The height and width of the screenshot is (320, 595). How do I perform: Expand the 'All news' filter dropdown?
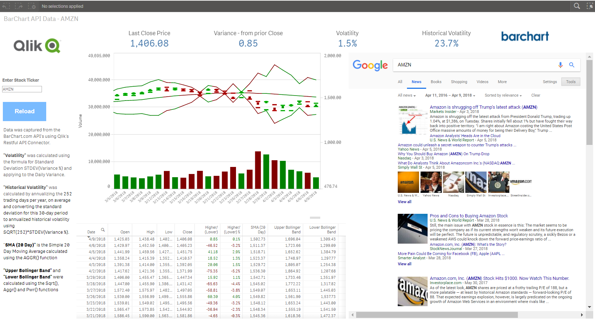(407, 95)
